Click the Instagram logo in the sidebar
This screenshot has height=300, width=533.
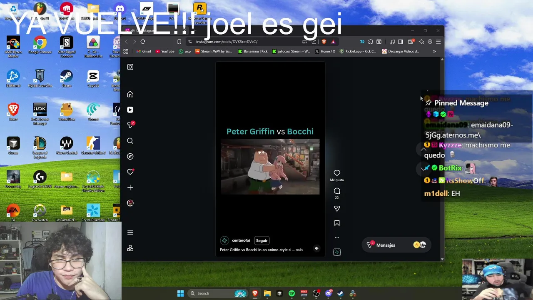coord(130,67)
